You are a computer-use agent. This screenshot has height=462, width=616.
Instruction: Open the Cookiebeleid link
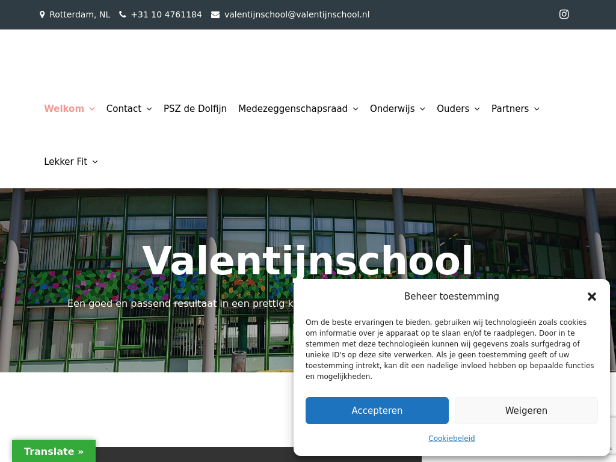(451, 439)
